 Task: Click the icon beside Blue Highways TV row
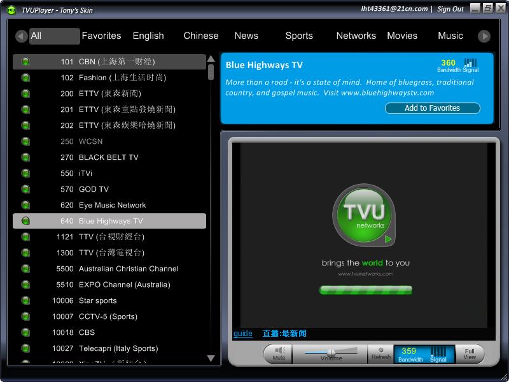[25, 221]
